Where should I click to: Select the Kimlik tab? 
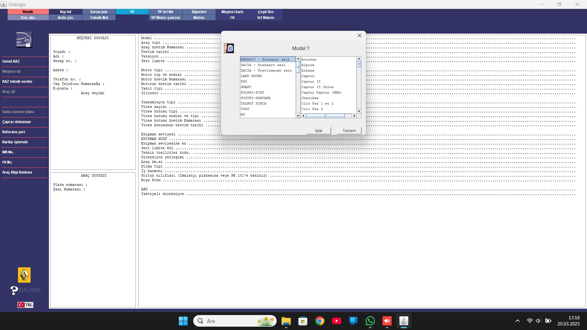pos(28,12)
